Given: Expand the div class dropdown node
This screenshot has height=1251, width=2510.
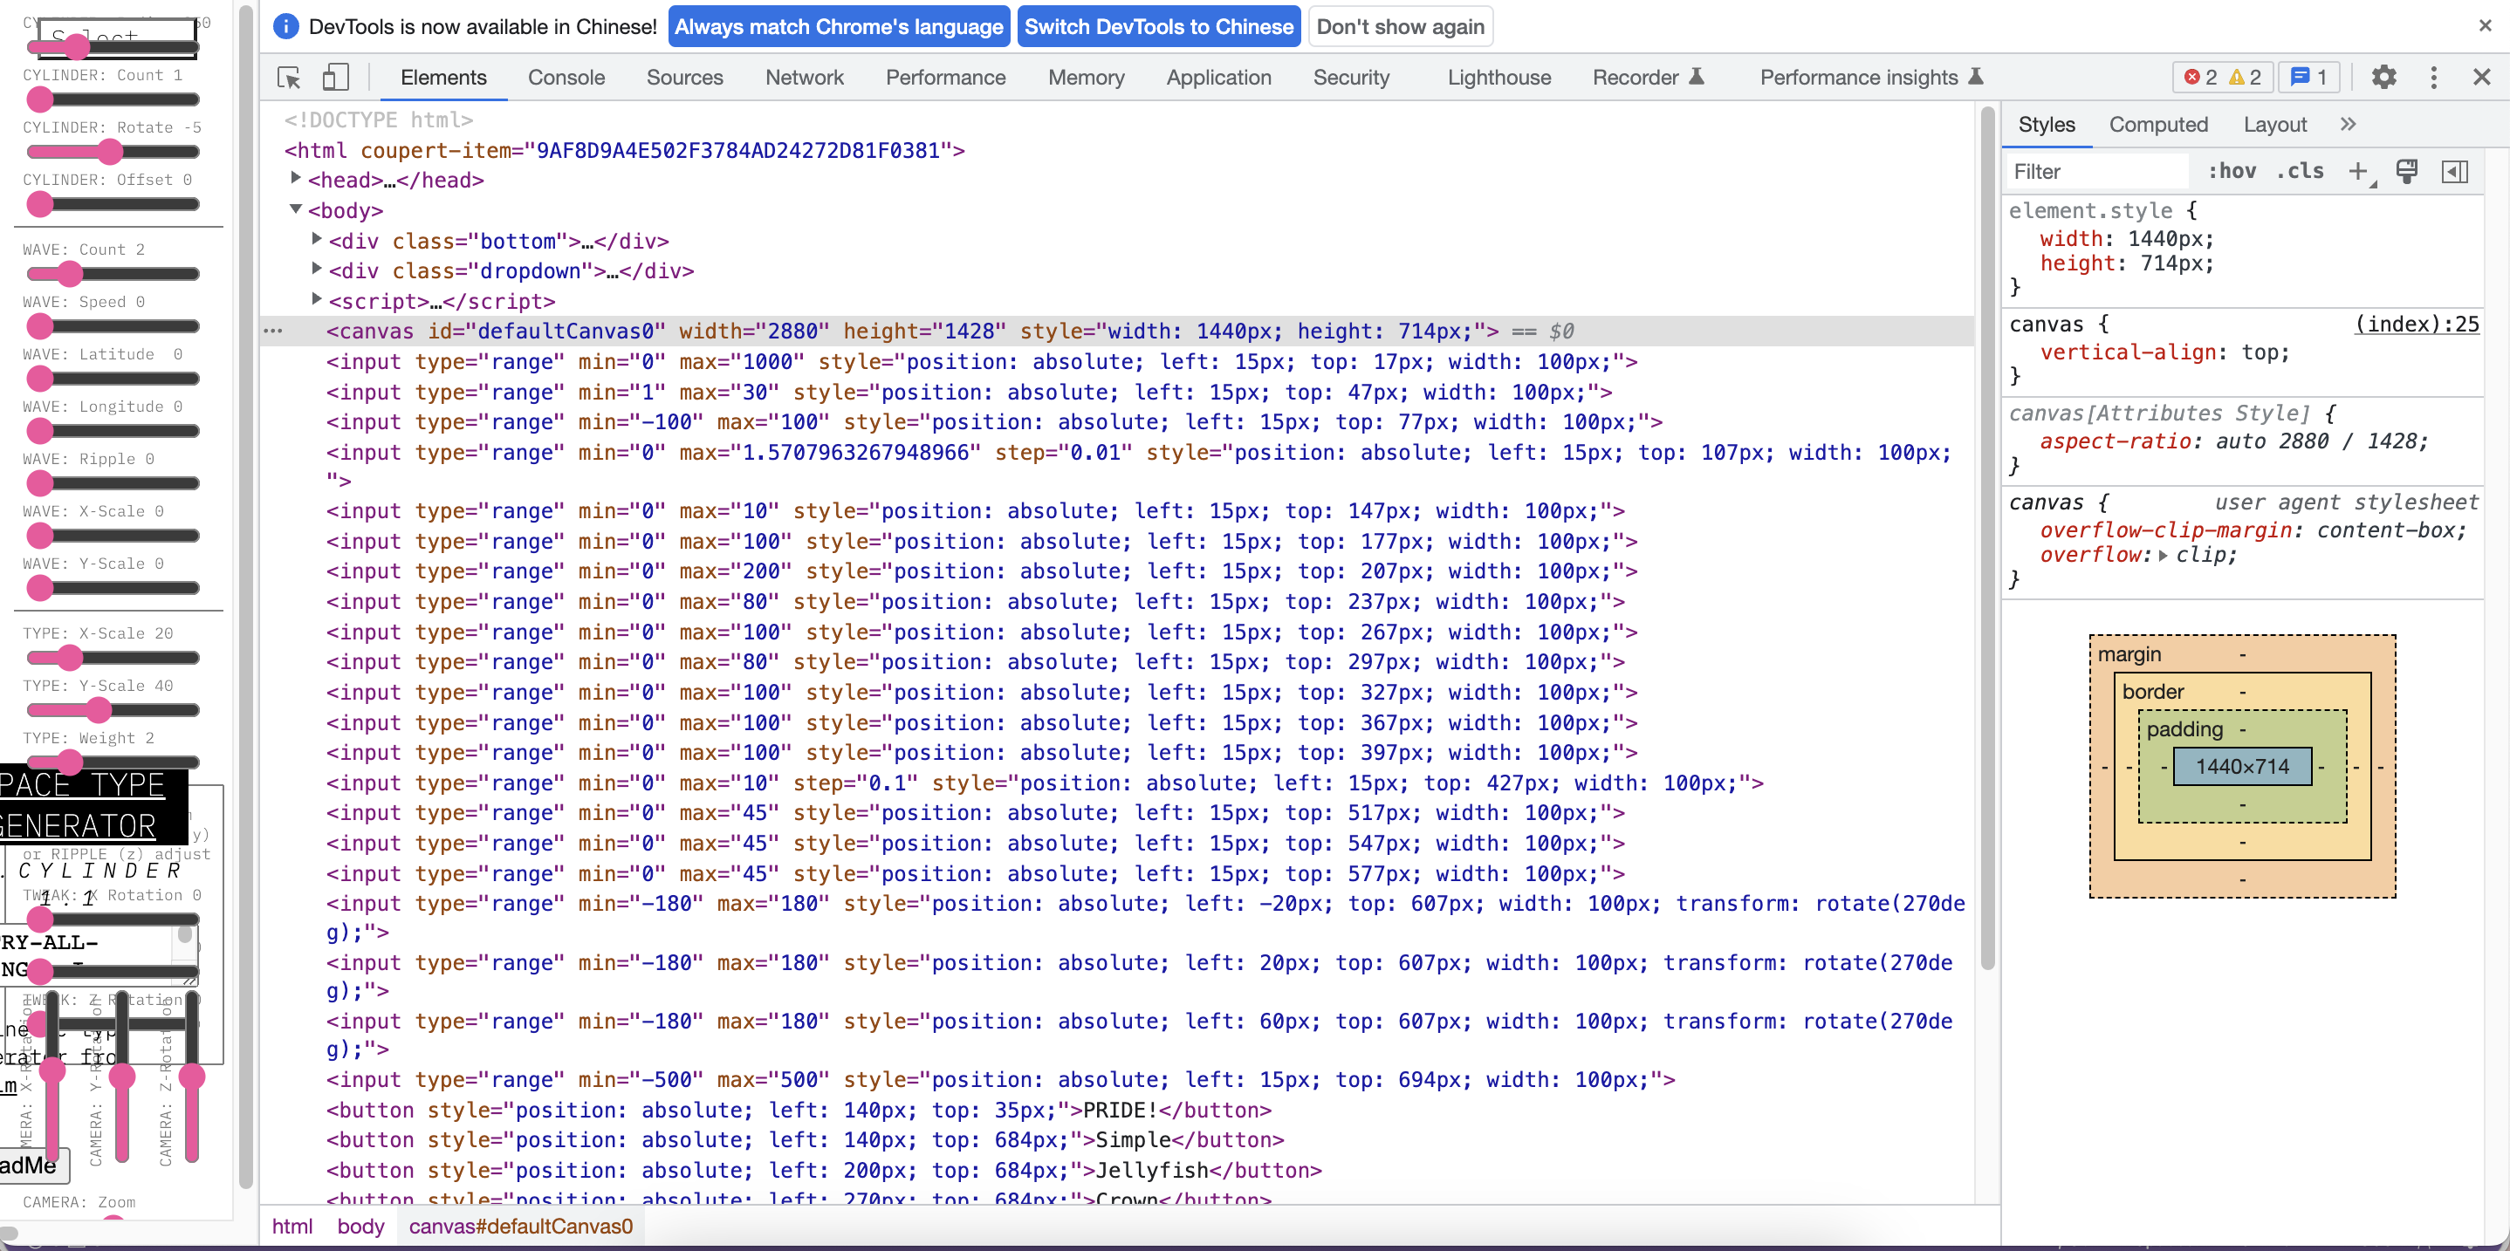Looking at the screenshot, I should tap(317, 270).
